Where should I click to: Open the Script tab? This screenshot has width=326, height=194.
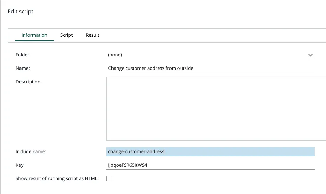(66, 35)
